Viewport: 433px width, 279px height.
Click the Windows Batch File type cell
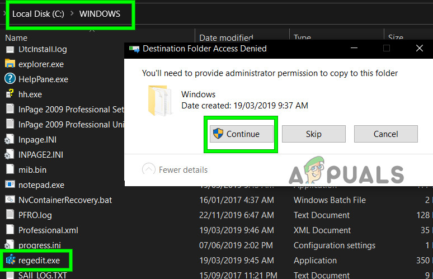coord(330,200)
